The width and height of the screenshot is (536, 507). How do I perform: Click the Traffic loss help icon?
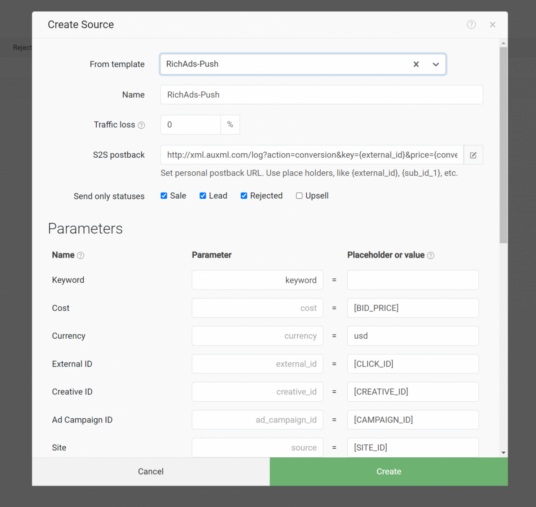(x=141, y=125)
